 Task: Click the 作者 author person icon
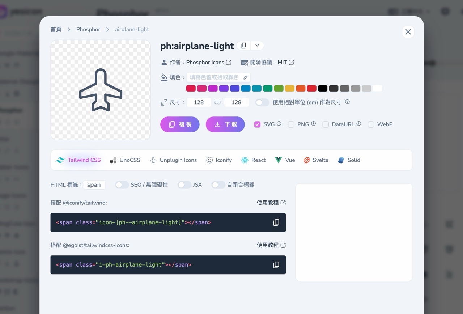164,62
